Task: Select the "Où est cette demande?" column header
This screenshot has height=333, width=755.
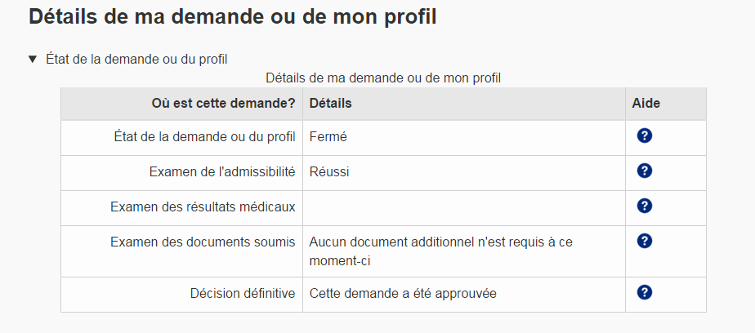Action: (223, 104)
